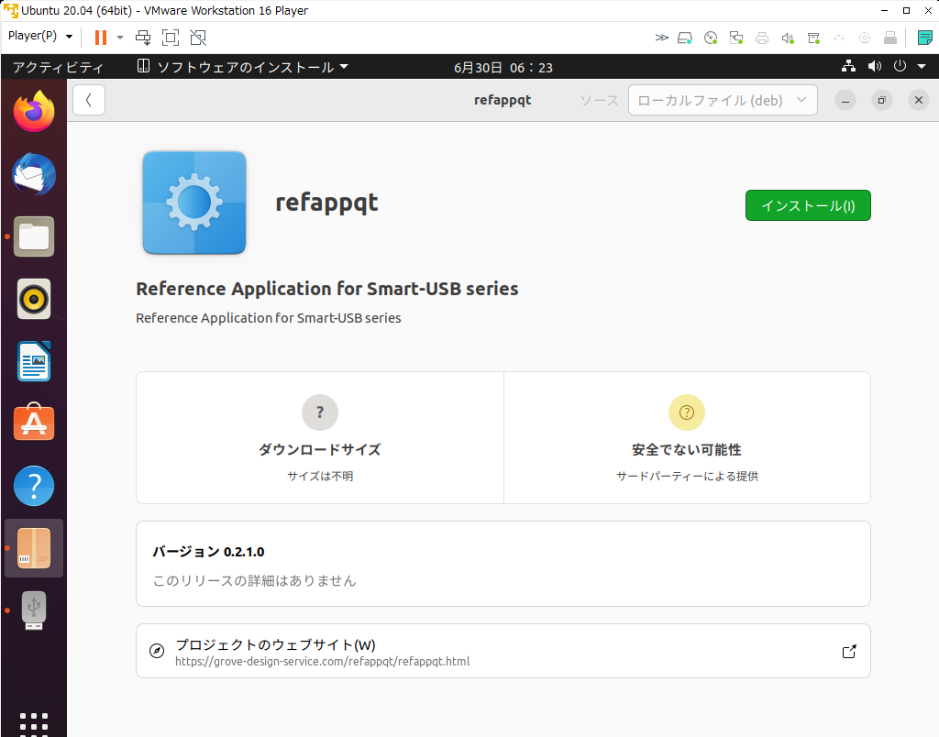This screenshot has height=737, width=939.
Task: Click サードパーティーによる提供 text
Action: [687, 476]
